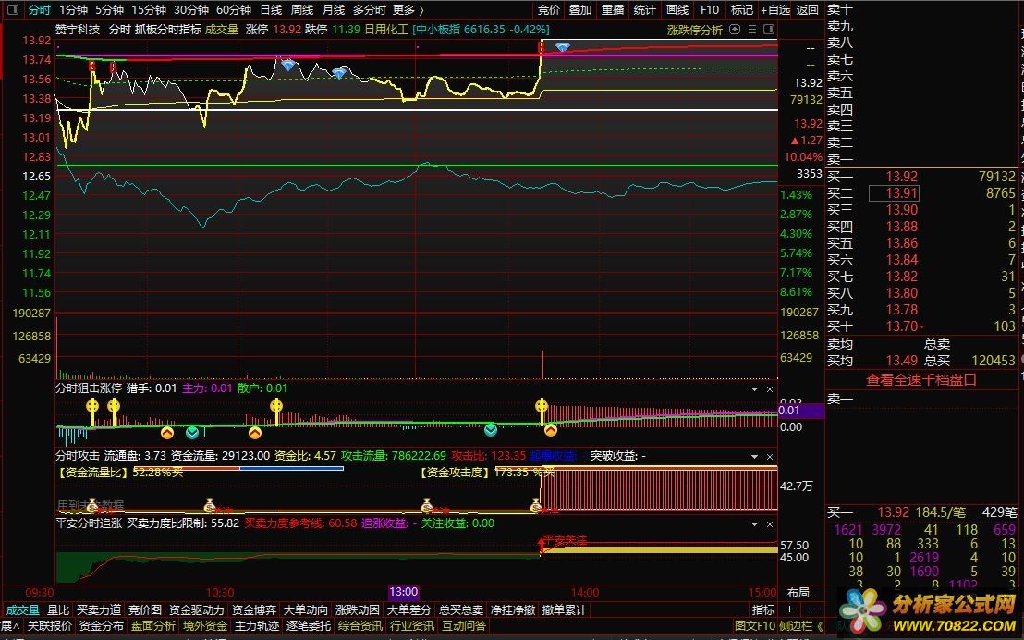Screen dimensions: 1024x640
Task: Click the first yellow cross signal in 分时狙击涨停
Action: coord(91,406)
